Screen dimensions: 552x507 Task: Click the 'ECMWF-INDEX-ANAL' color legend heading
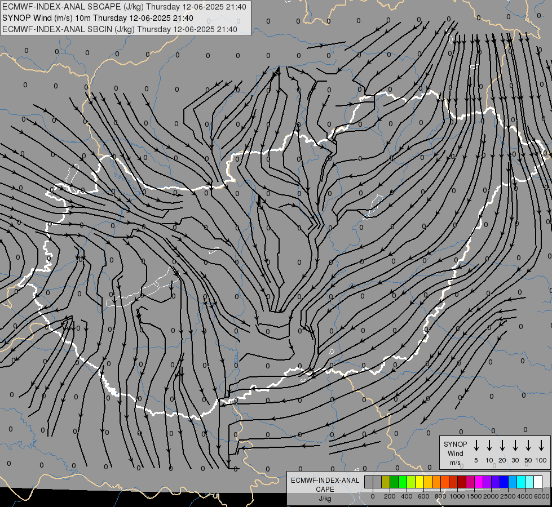[x=325, y=481]
